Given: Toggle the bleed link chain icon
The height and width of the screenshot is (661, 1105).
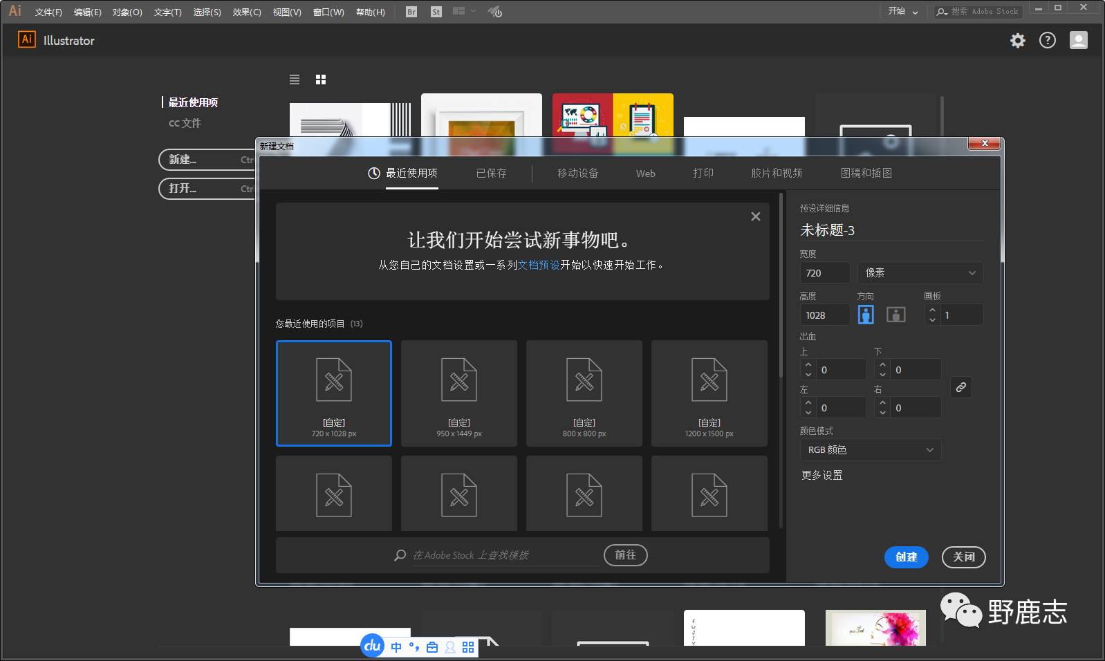Looking at the screenshot, I should tap(960, 387).
